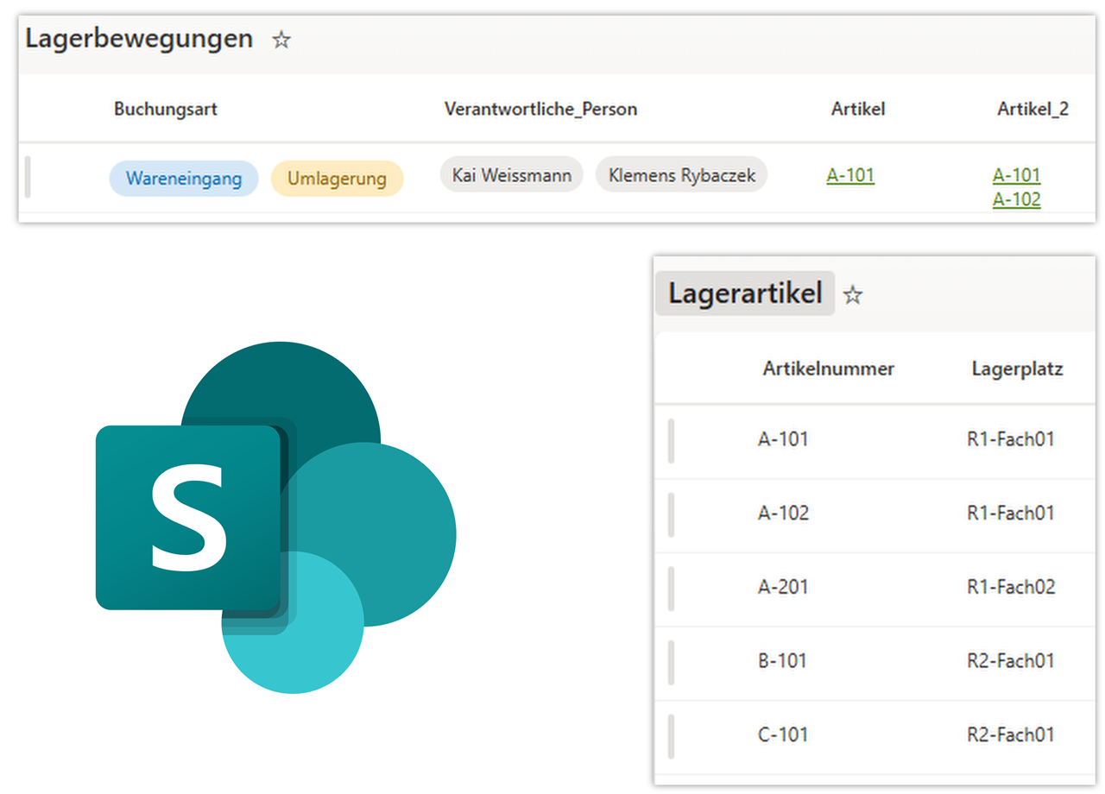Click the Umlagerung choice pill
The width and height of the screenshot is (1105, 794).
point(337,179)
